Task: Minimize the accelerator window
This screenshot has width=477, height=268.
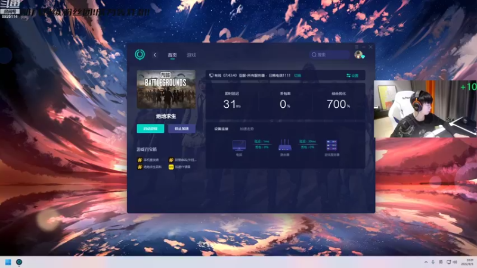Action: 364,47
